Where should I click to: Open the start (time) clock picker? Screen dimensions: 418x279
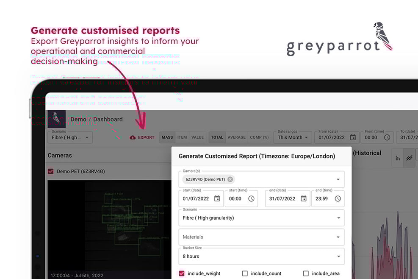point(251,198)
